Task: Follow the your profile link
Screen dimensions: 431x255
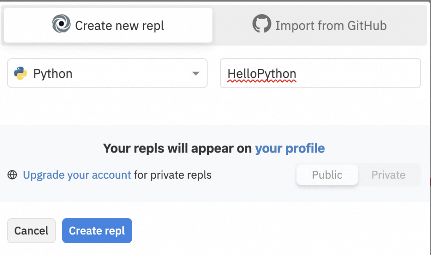Action: 290,148
